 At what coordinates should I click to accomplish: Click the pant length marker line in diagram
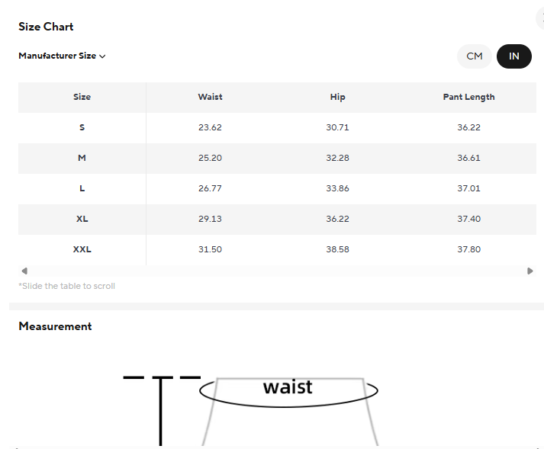(161, 412)
